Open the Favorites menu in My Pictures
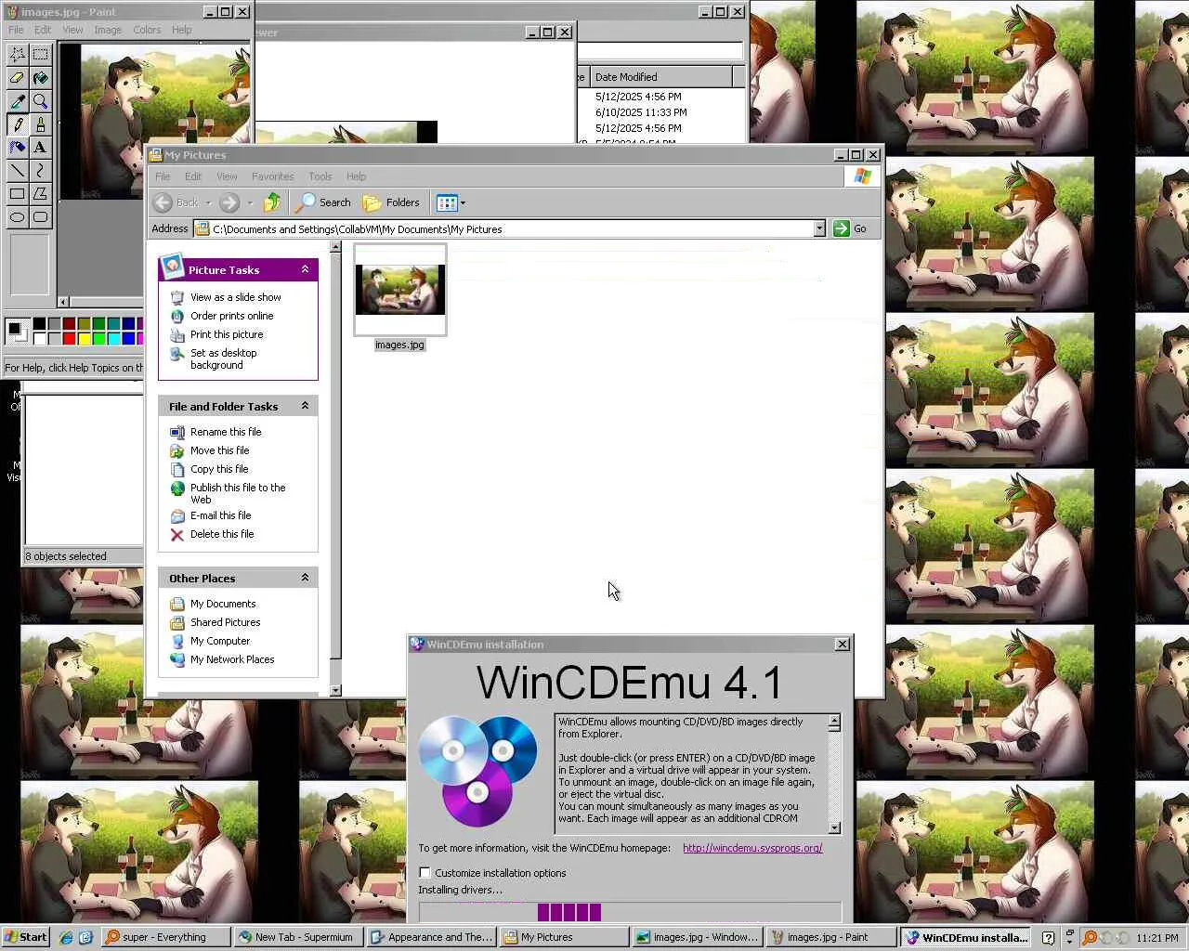 tap(272, 176)
